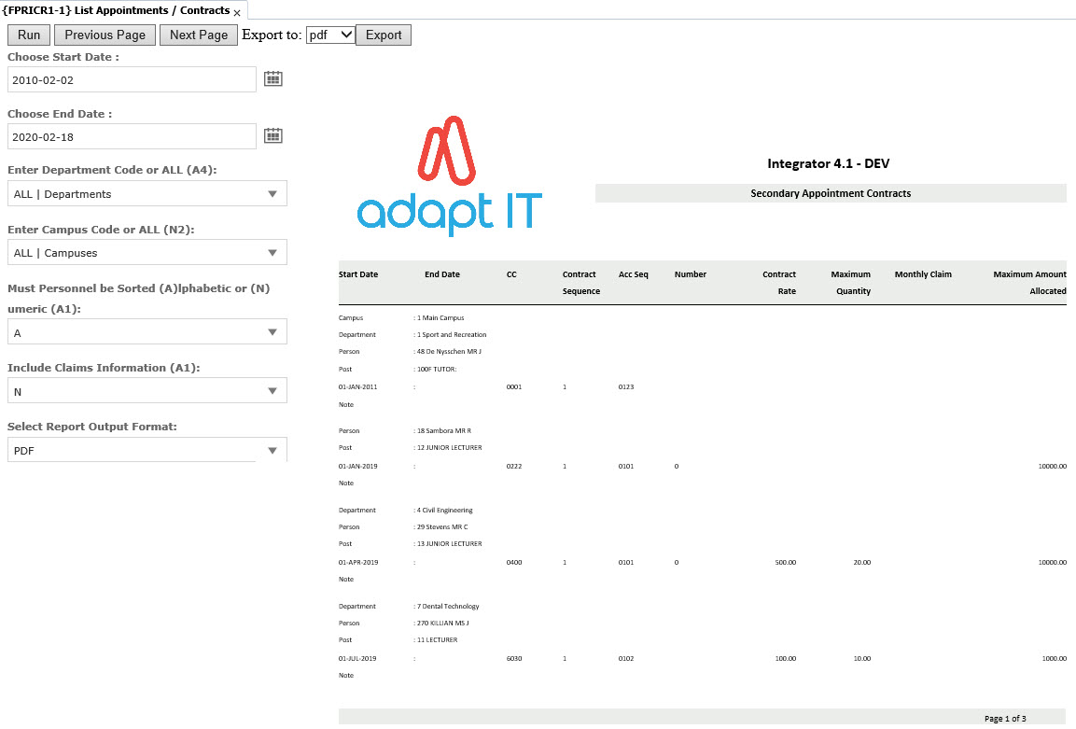Click the Choose End Date input field

tap(132, 137)
